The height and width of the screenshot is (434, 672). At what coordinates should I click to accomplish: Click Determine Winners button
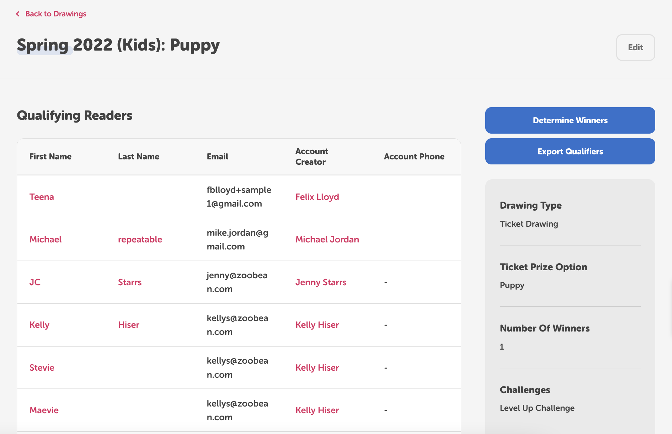pos(570,120)
